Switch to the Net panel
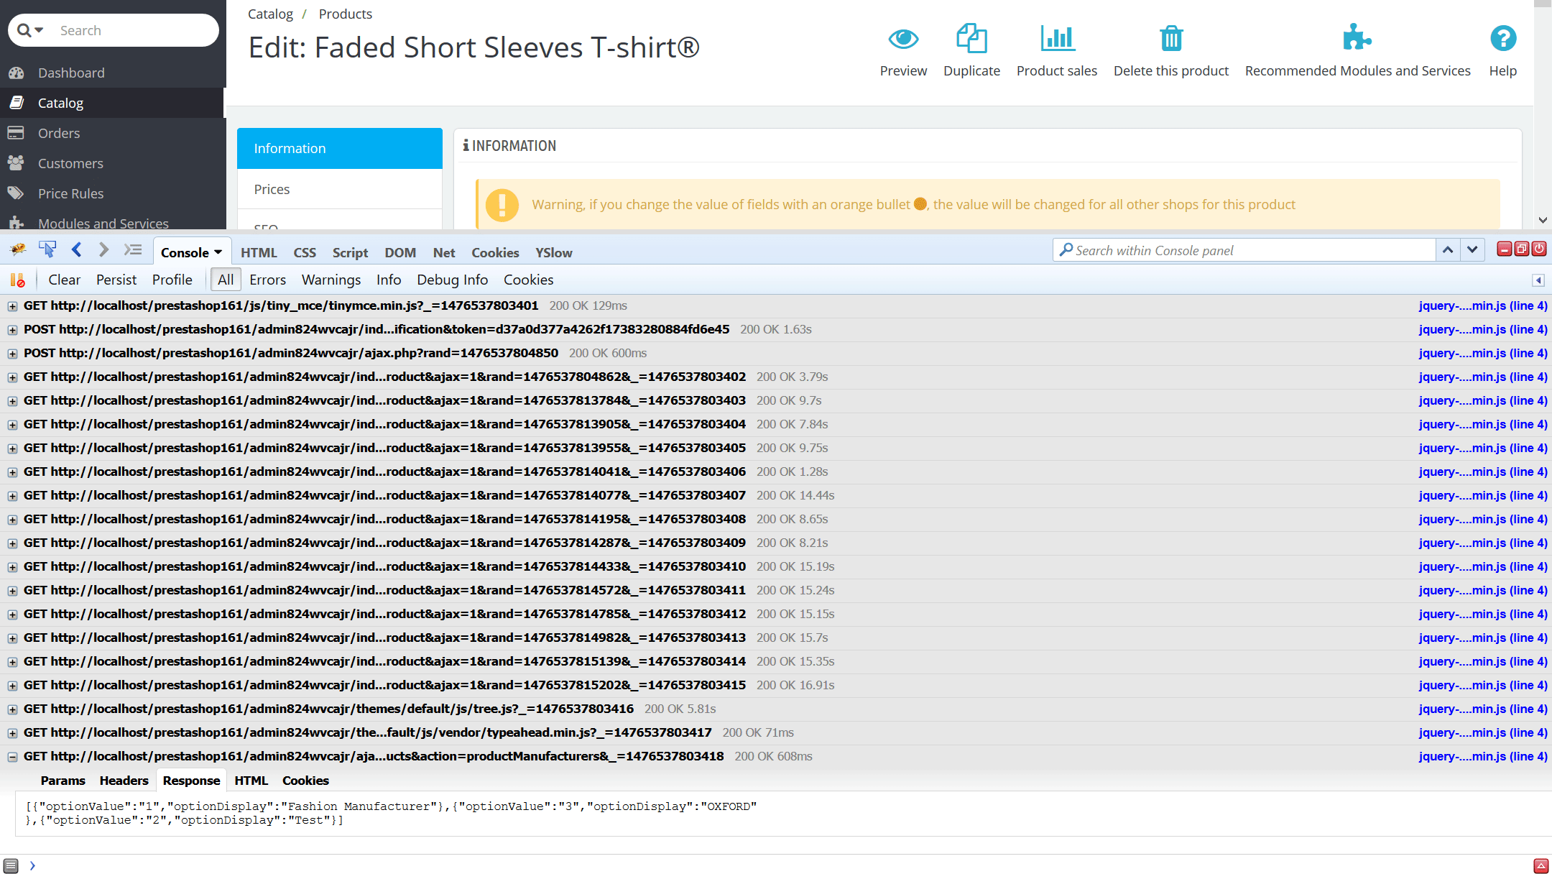The height and width of the screenshot is (874, 1552). point(444,252)
